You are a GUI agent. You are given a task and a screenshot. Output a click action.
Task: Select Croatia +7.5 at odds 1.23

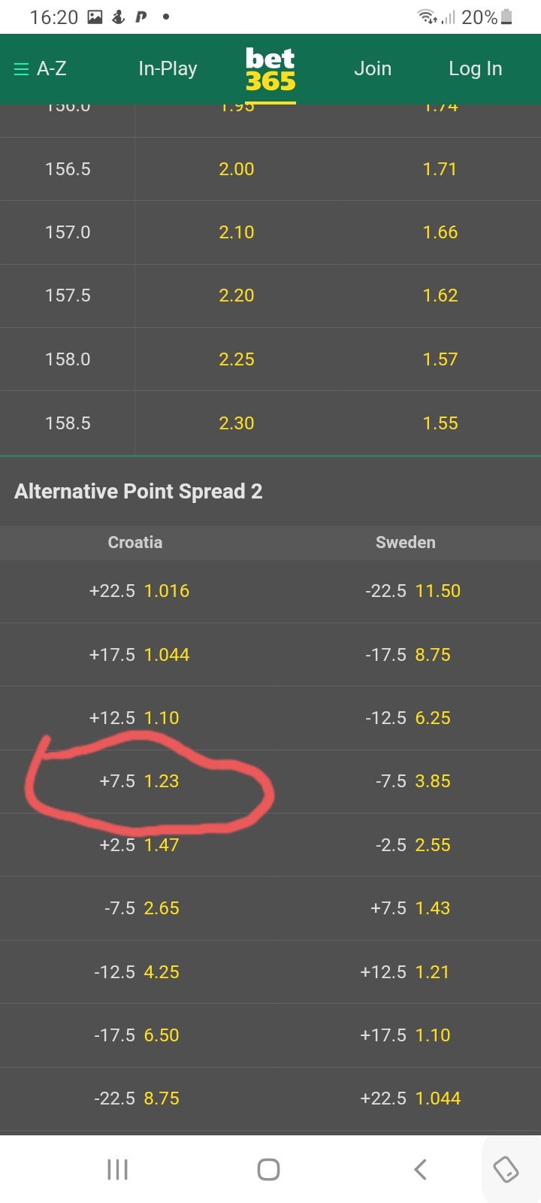tap(135, 781)
